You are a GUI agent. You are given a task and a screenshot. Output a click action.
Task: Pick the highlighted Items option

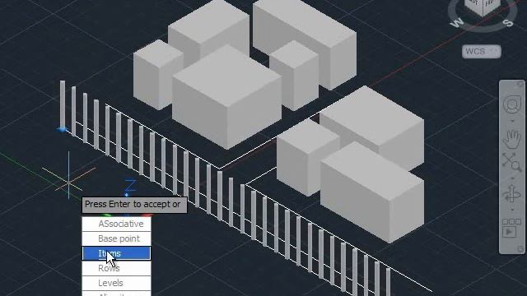(x=116, y=253)
